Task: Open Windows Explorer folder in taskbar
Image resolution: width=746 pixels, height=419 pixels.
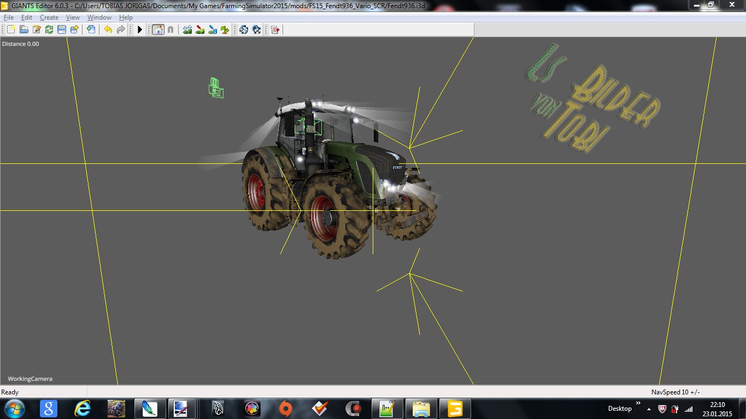Action: (x=421, y=408)
